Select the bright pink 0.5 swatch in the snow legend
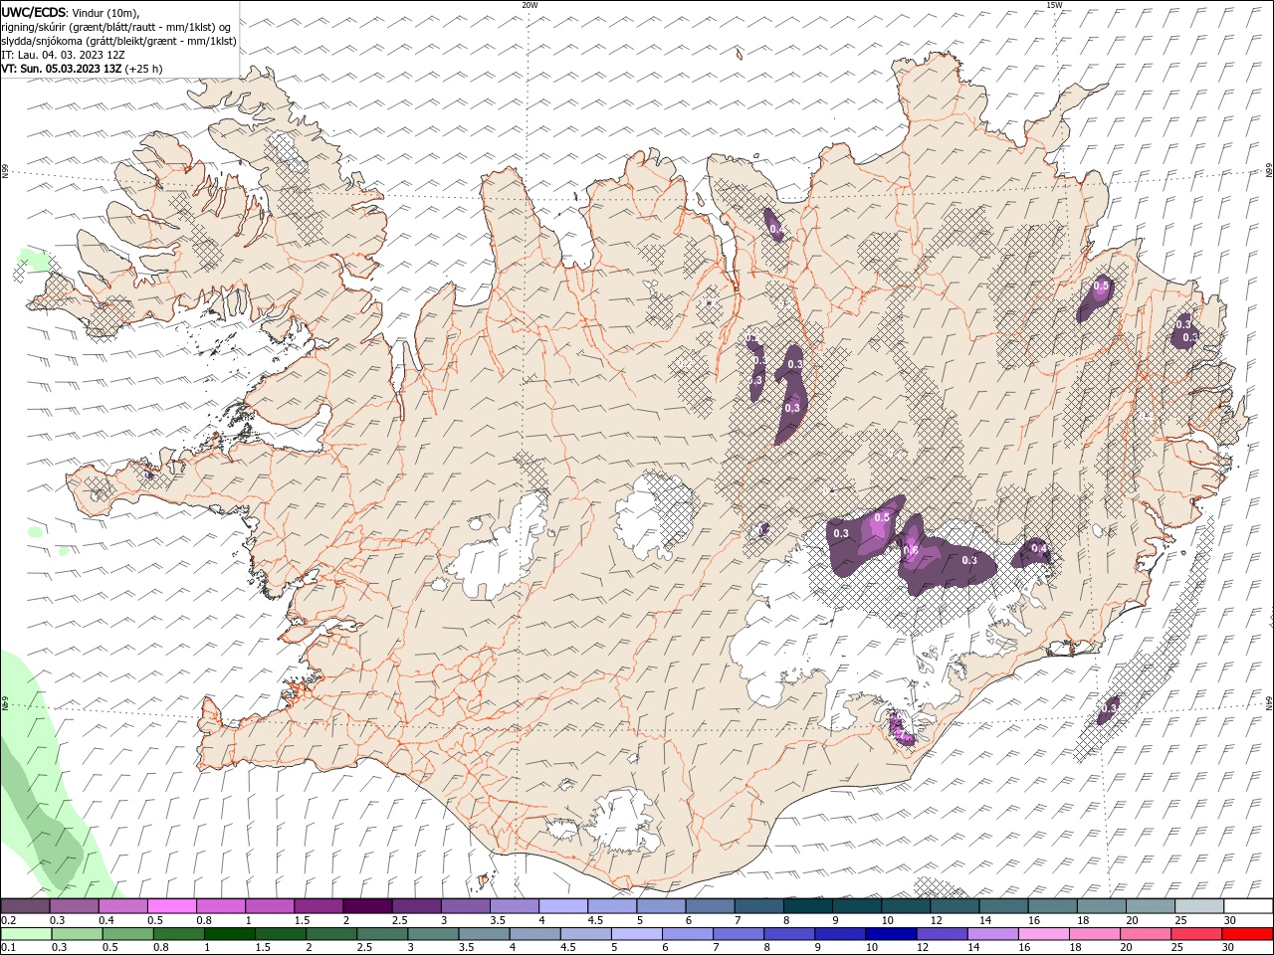The height and width of the screenshot is (955, 1274). 172,906
